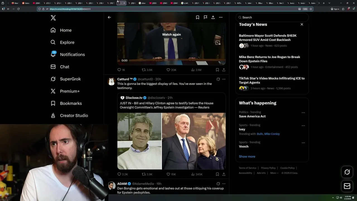
Task: Click the picture-in-picture icon on the video
Action: (218, 43)
